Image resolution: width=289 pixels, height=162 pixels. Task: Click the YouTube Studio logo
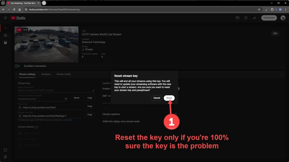point(18,18)
